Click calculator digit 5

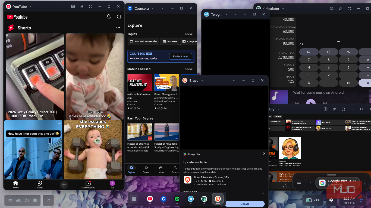[329, 67]
